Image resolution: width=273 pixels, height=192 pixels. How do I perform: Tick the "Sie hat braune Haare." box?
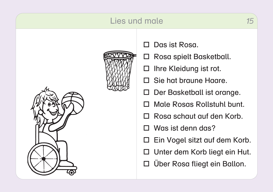tap(146, 80)
